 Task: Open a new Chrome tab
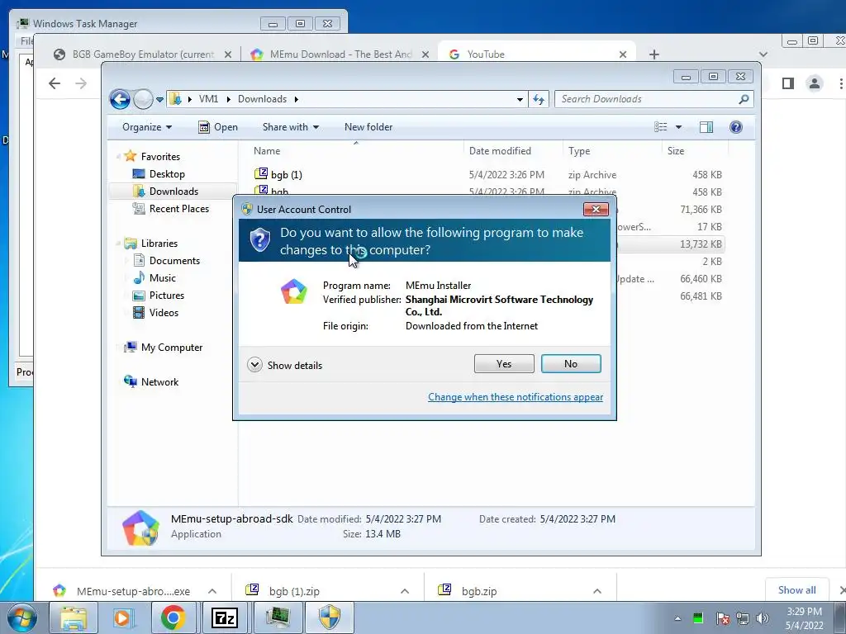(654, 54)
